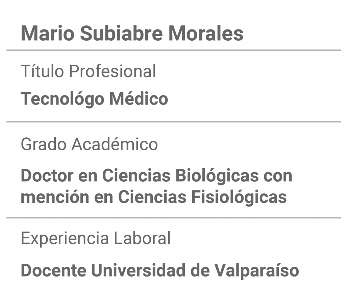Click the word Morales in the heading

[206, 34]
